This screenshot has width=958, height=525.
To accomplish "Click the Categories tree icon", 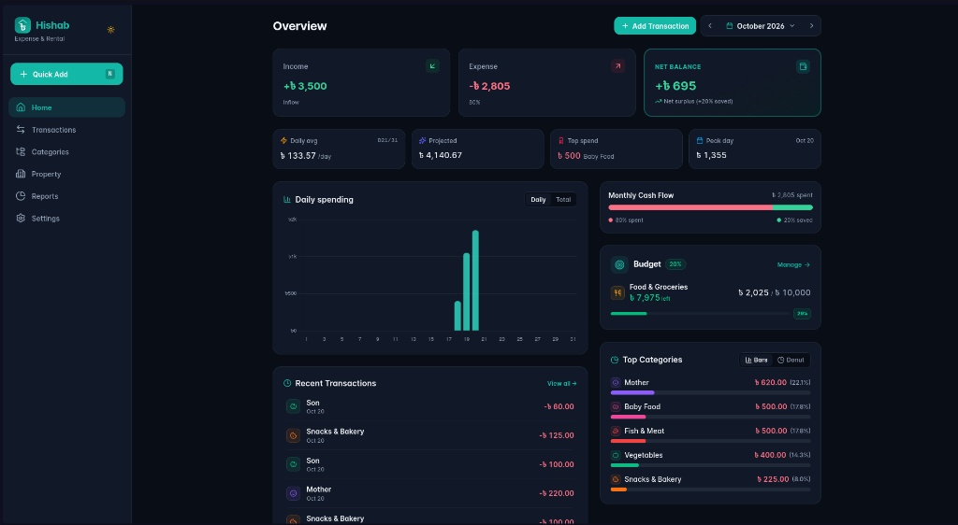I will point(21,152).
